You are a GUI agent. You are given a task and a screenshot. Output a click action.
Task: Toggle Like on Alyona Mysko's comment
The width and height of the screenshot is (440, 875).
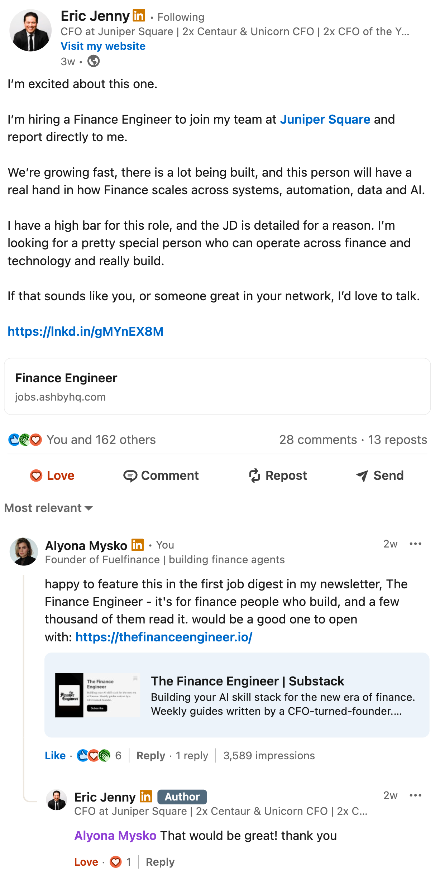pyautogui.click(x=55, y=756)
